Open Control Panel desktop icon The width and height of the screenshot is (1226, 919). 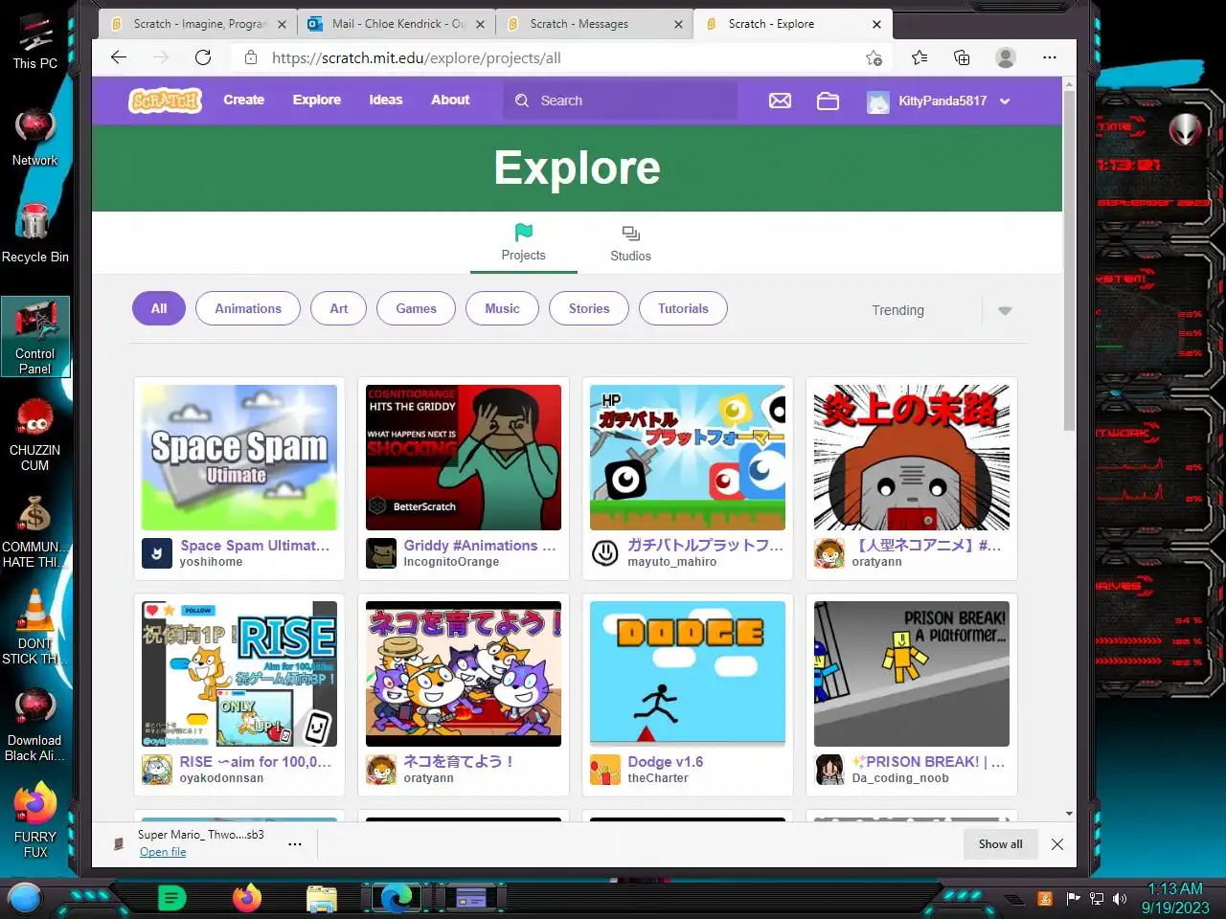pos(35,335)
